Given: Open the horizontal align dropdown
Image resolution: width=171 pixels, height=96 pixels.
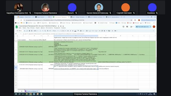Looking at the screenshot, I should click(x=87, y=31).
